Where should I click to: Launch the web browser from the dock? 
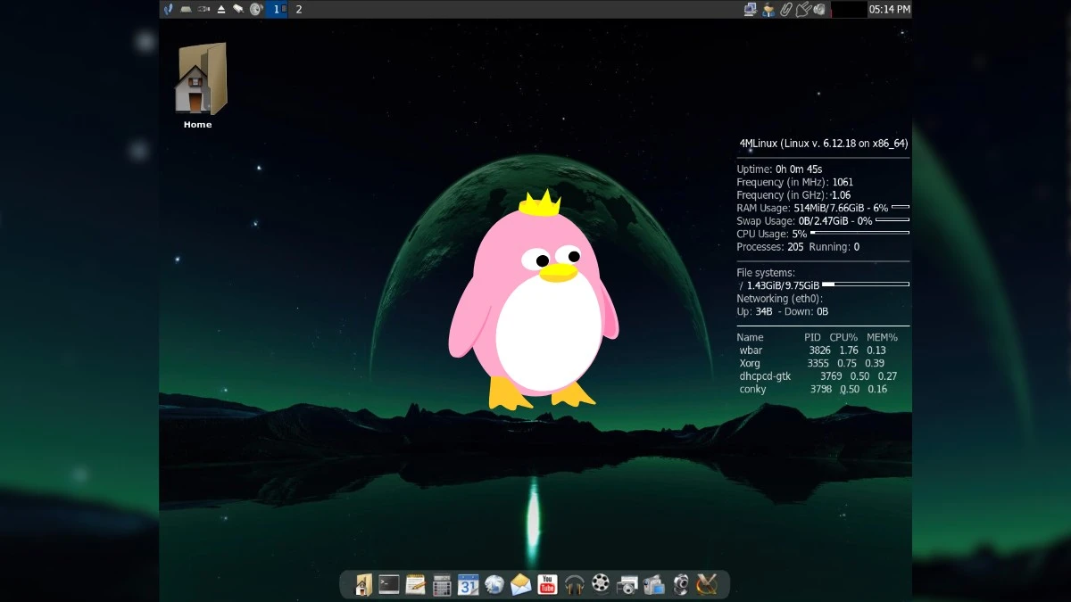tap(494, 585)
